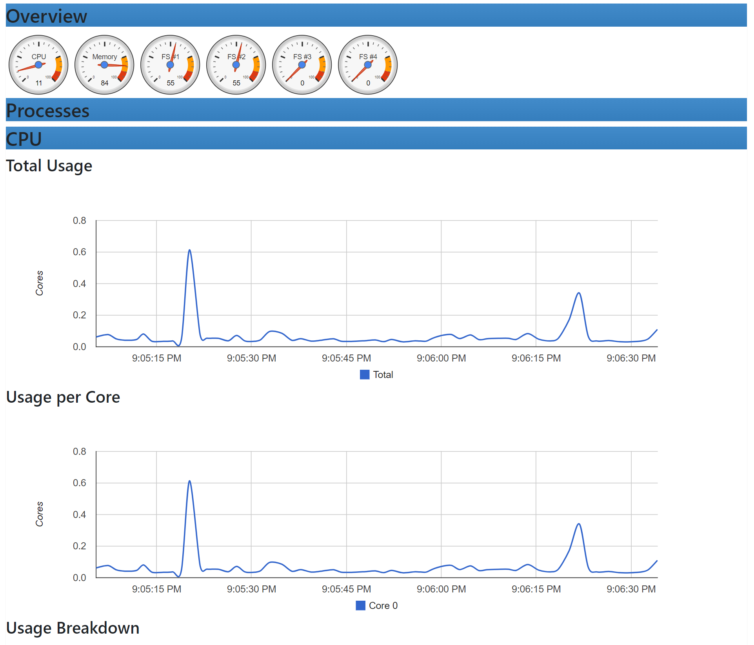The width and height of the screenshot is (754, 645).
Task: Select the FS #1 gauge
Action: (x=170, y=64)
